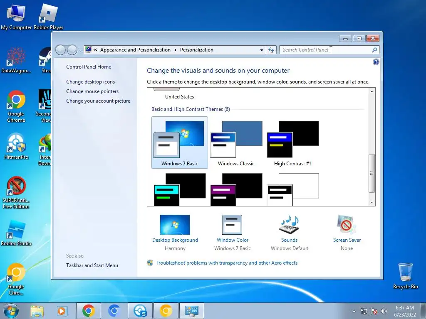Click the volume speaker tray icon

(x=384, y=311)
